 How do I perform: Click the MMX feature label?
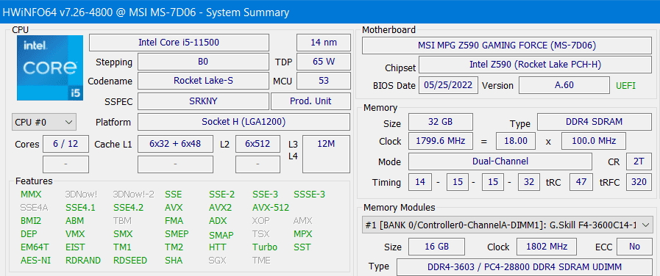(x=31, y=195)
